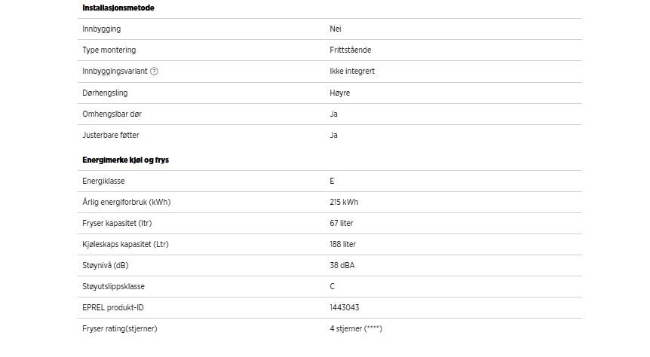
Task: Click the energy class E value
Action: coord(333,181)
